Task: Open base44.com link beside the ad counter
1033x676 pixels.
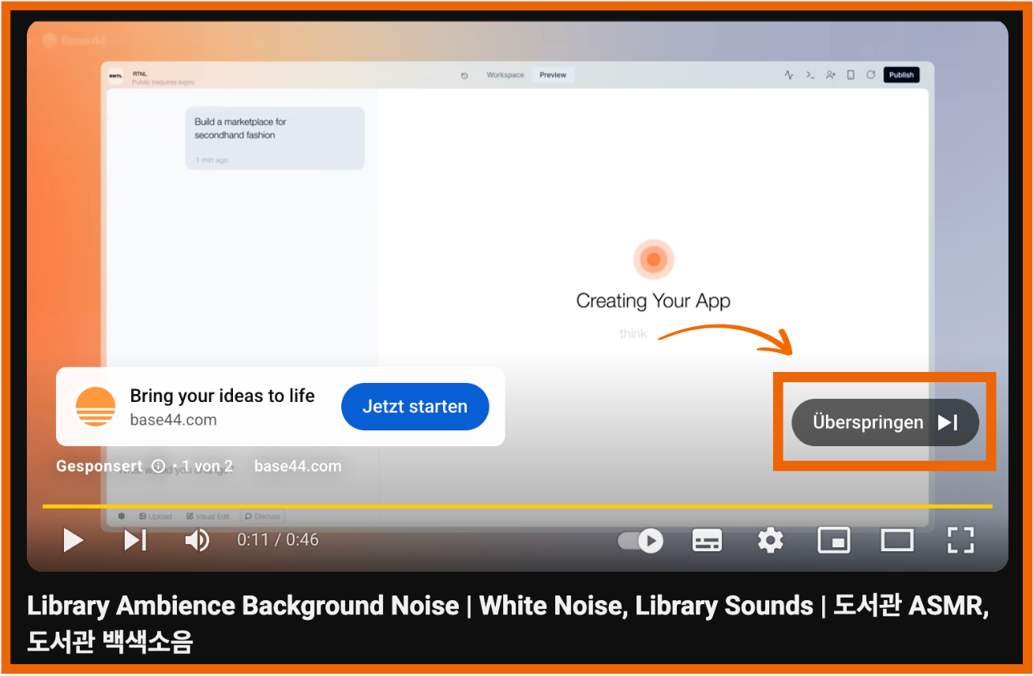Action: click(x=298, y=467)
